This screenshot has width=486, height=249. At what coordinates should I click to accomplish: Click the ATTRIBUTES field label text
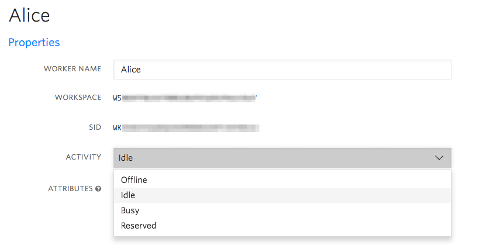point(70,189)
